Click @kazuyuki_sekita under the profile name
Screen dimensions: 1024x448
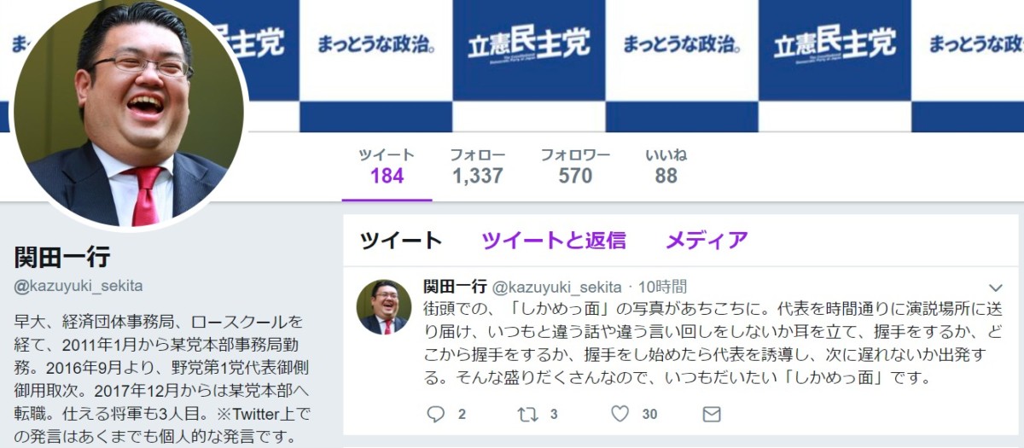[79, 286]
